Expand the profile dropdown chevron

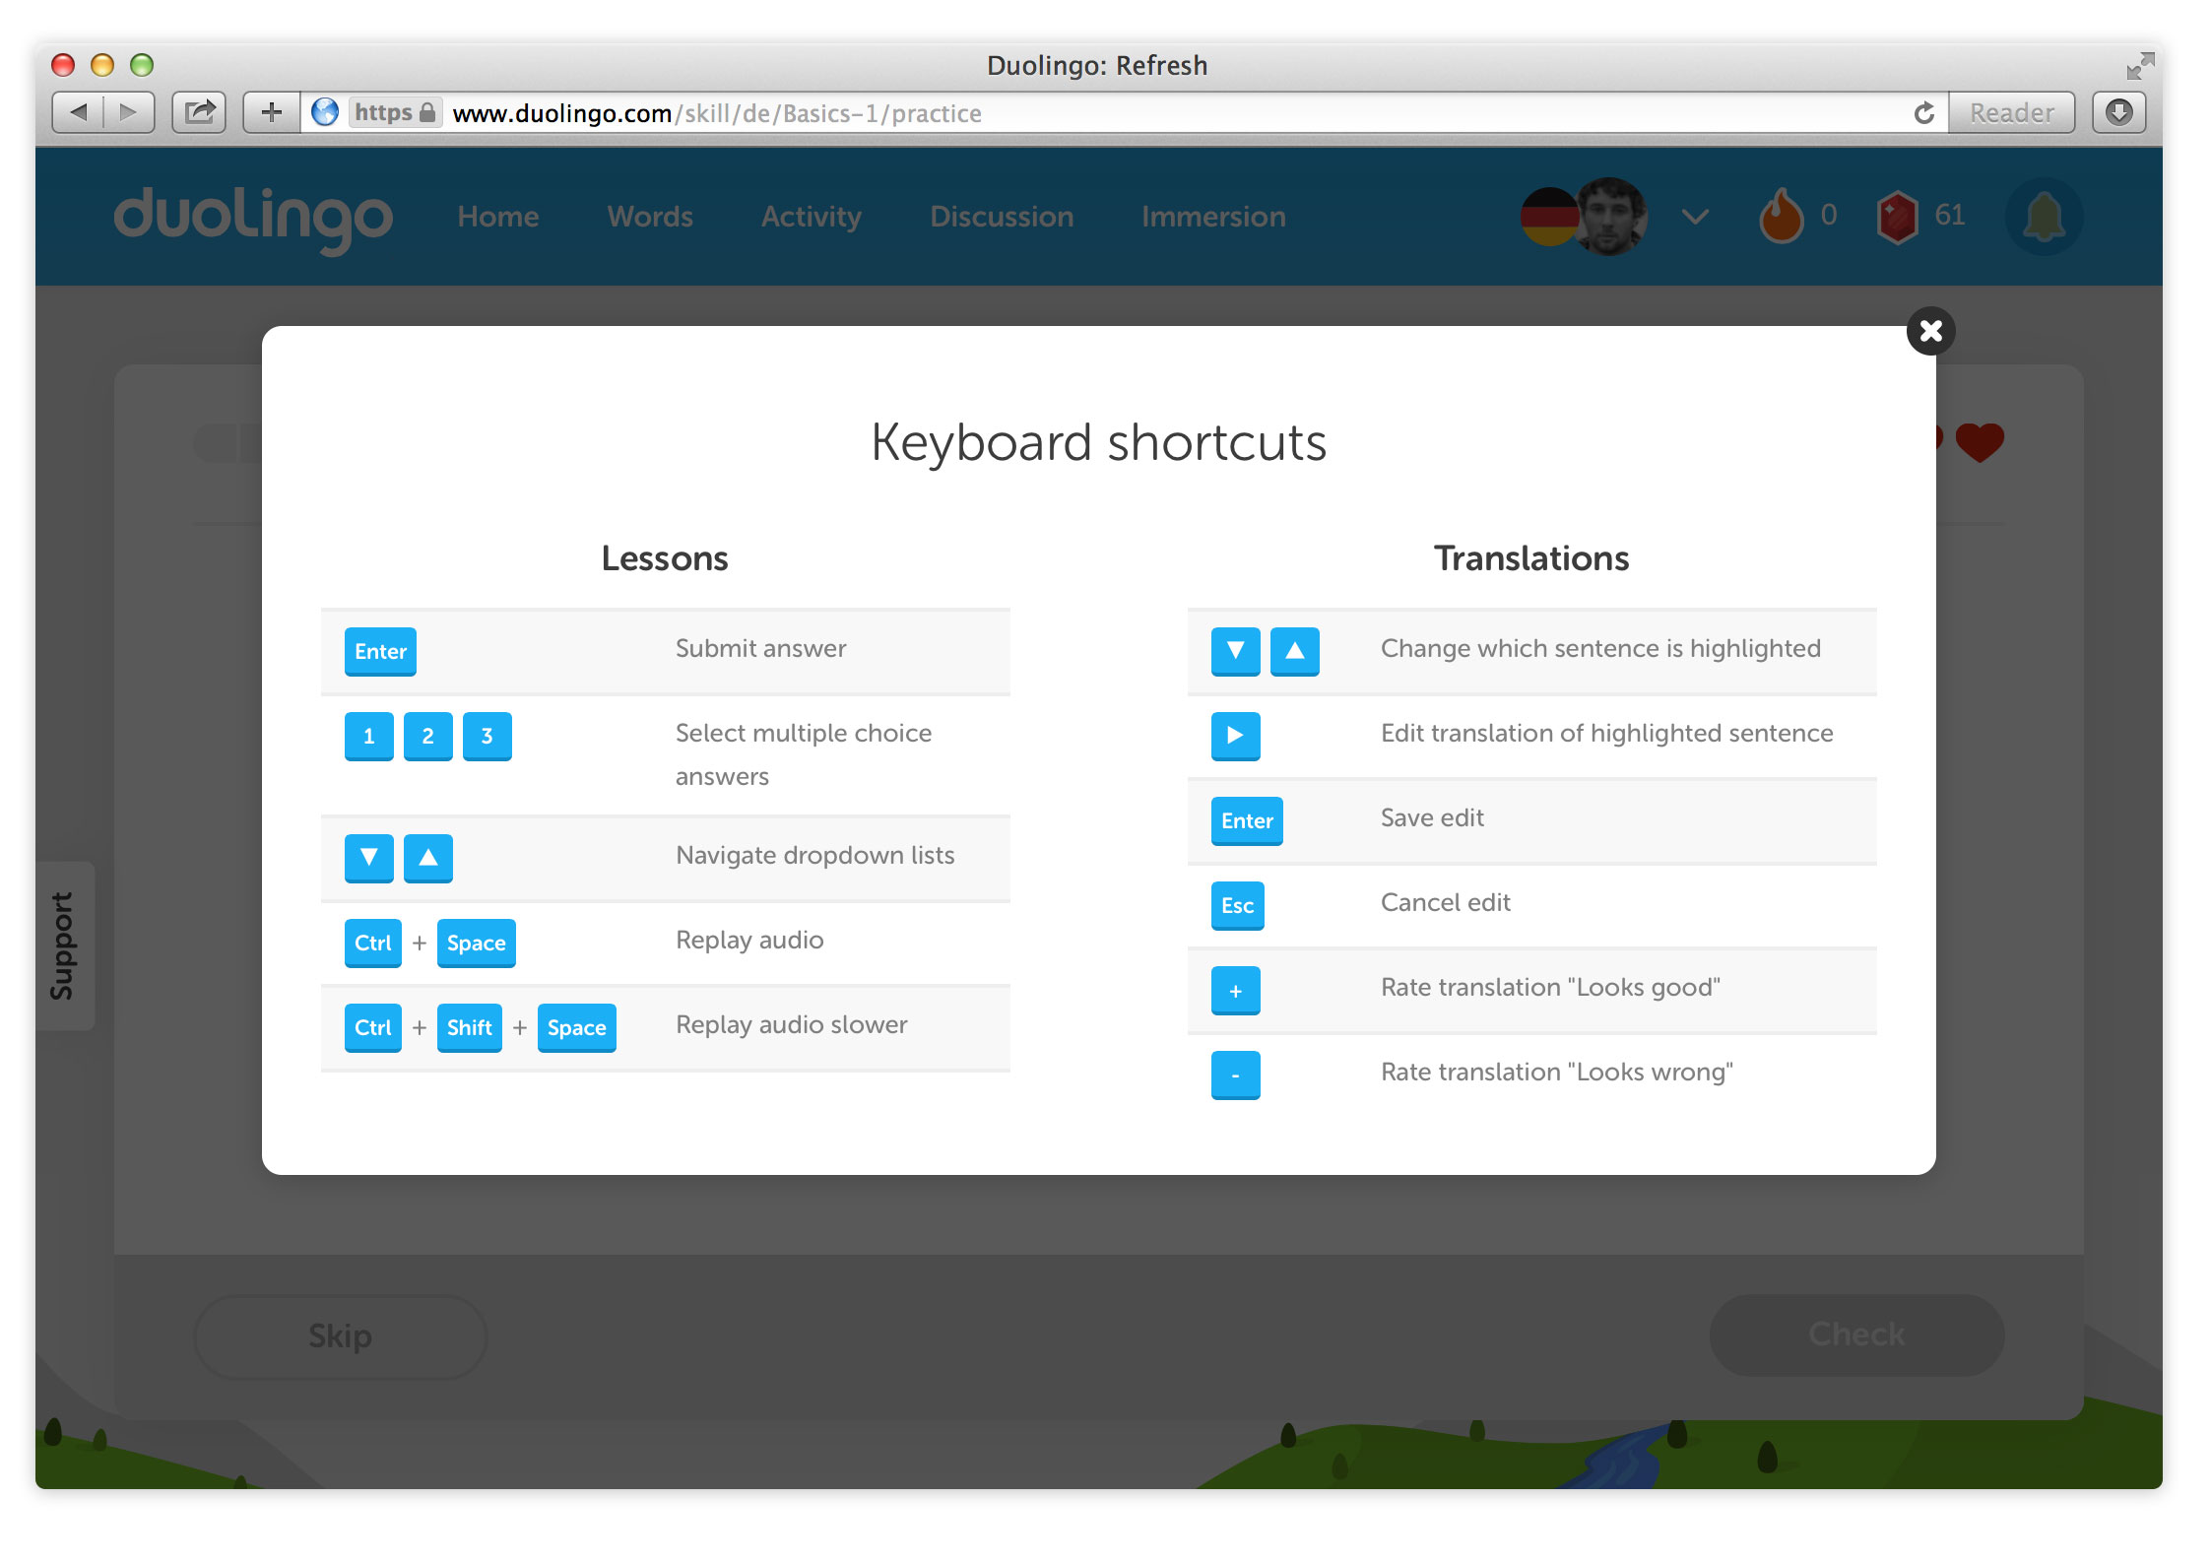(1695, 217)
